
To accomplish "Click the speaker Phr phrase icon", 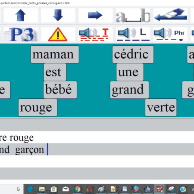I will tap(170, 34).
